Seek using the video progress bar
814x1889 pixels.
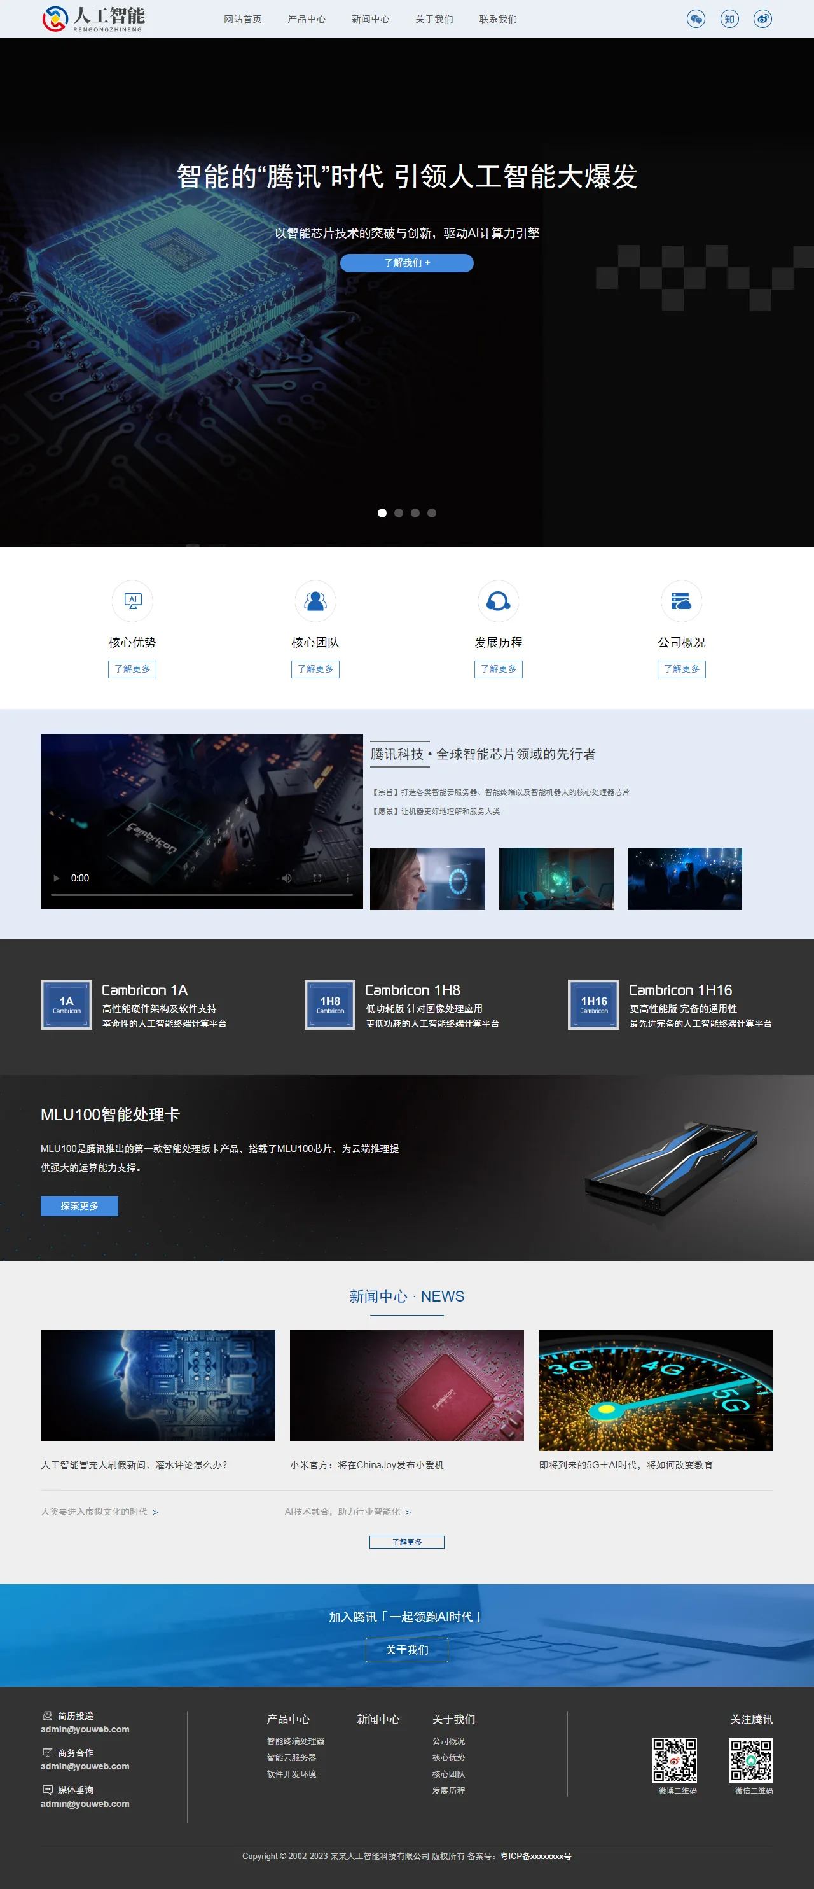202,895
